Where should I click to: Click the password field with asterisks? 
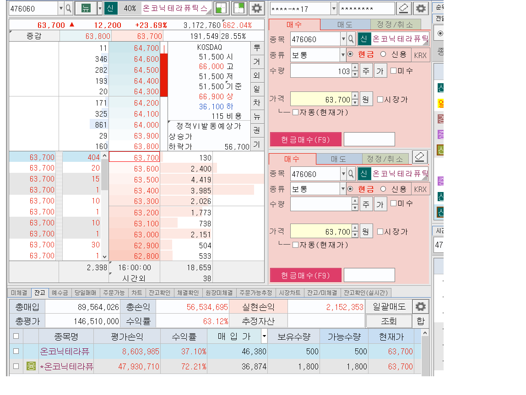click(x=366, y=9)
